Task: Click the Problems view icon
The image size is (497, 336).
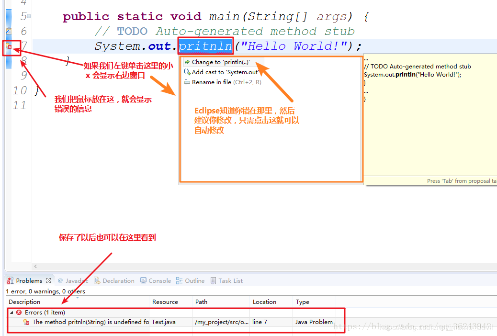Action: pos(10,280)
